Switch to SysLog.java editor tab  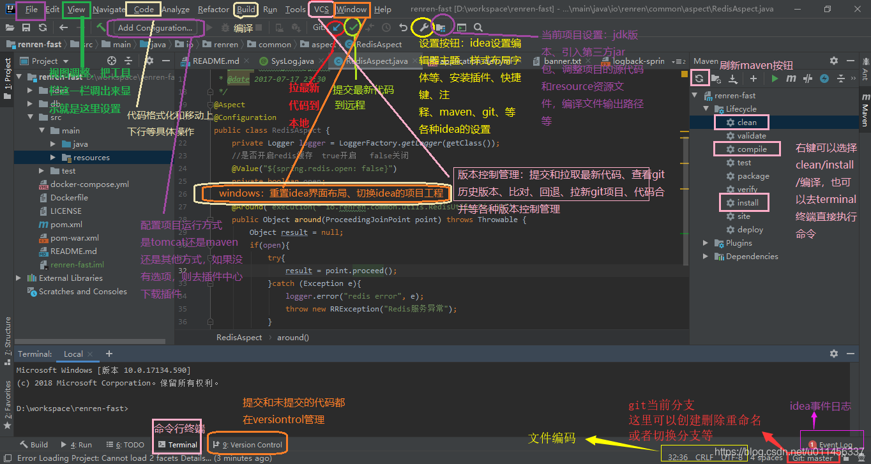(x=291, y=61)
